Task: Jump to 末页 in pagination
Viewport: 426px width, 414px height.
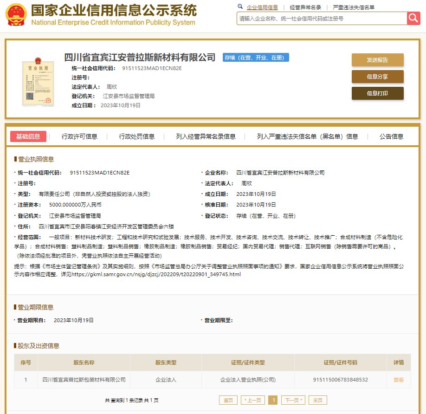Action: 317,400
